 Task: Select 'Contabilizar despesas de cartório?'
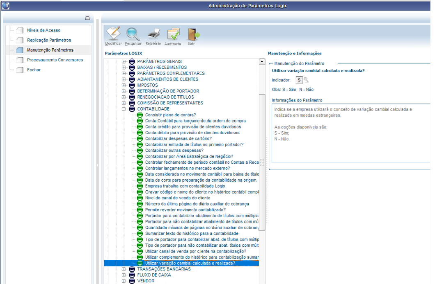[179, 139]
